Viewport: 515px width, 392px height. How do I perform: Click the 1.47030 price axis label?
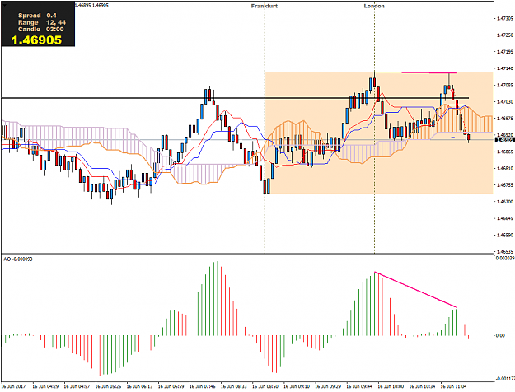point(504,102)
